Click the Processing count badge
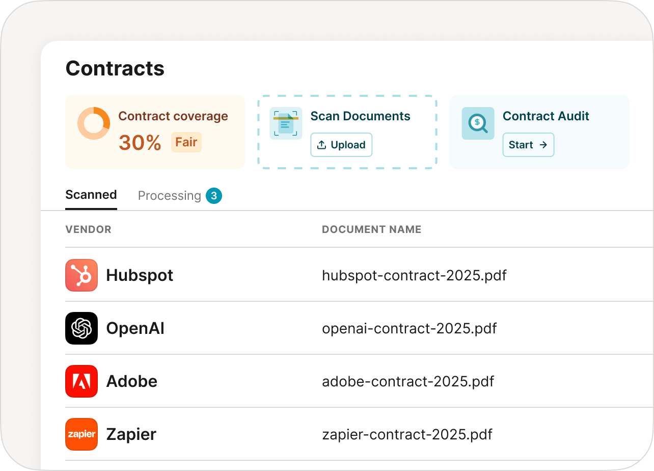Viewport: 654px width, 471px height. [213, 195]
